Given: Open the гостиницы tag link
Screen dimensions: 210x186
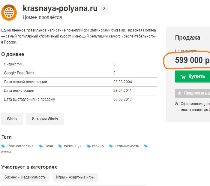Looking at the screenshot, I should (x=72, y=146).
